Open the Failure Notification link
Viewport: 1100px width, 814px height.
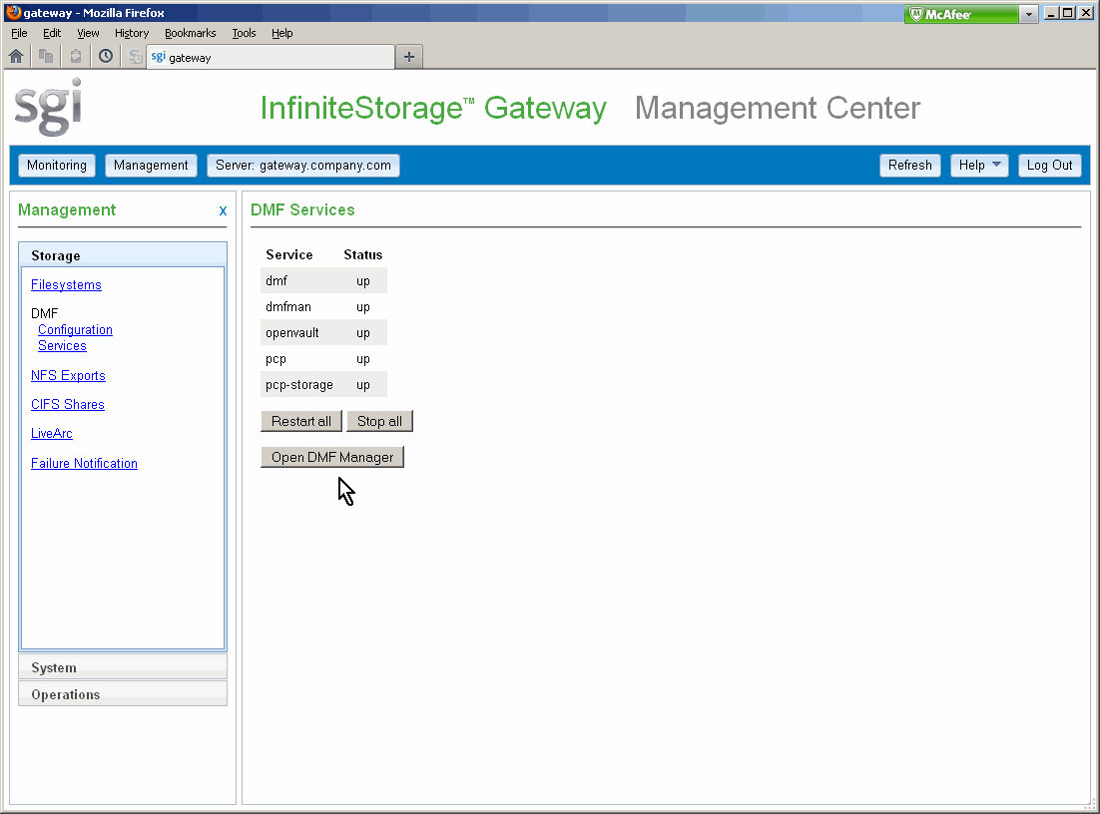[x=84, y=464]
